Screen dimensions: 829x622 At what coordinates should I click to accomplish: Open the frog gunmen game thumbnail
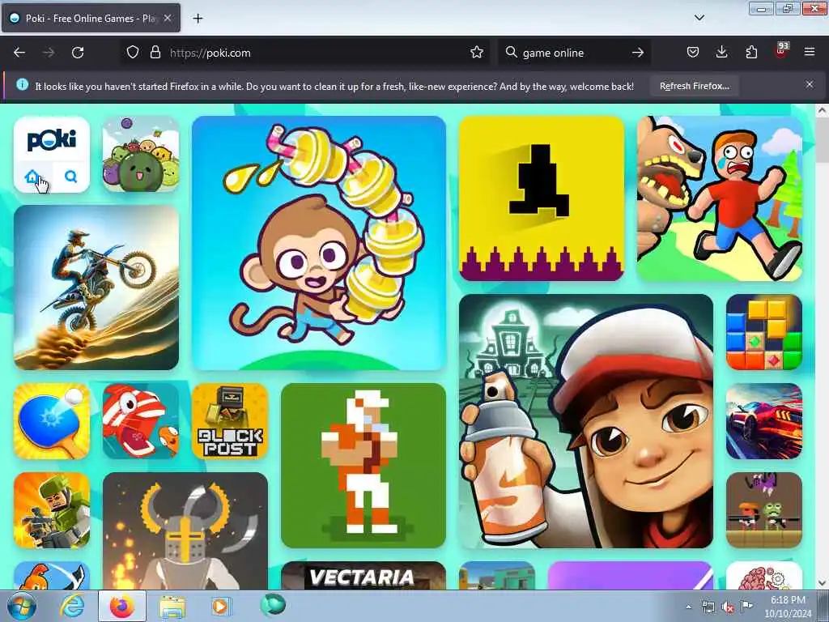coord(764,510)
